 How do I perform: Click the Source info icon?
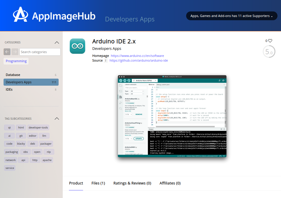(105, 60)
